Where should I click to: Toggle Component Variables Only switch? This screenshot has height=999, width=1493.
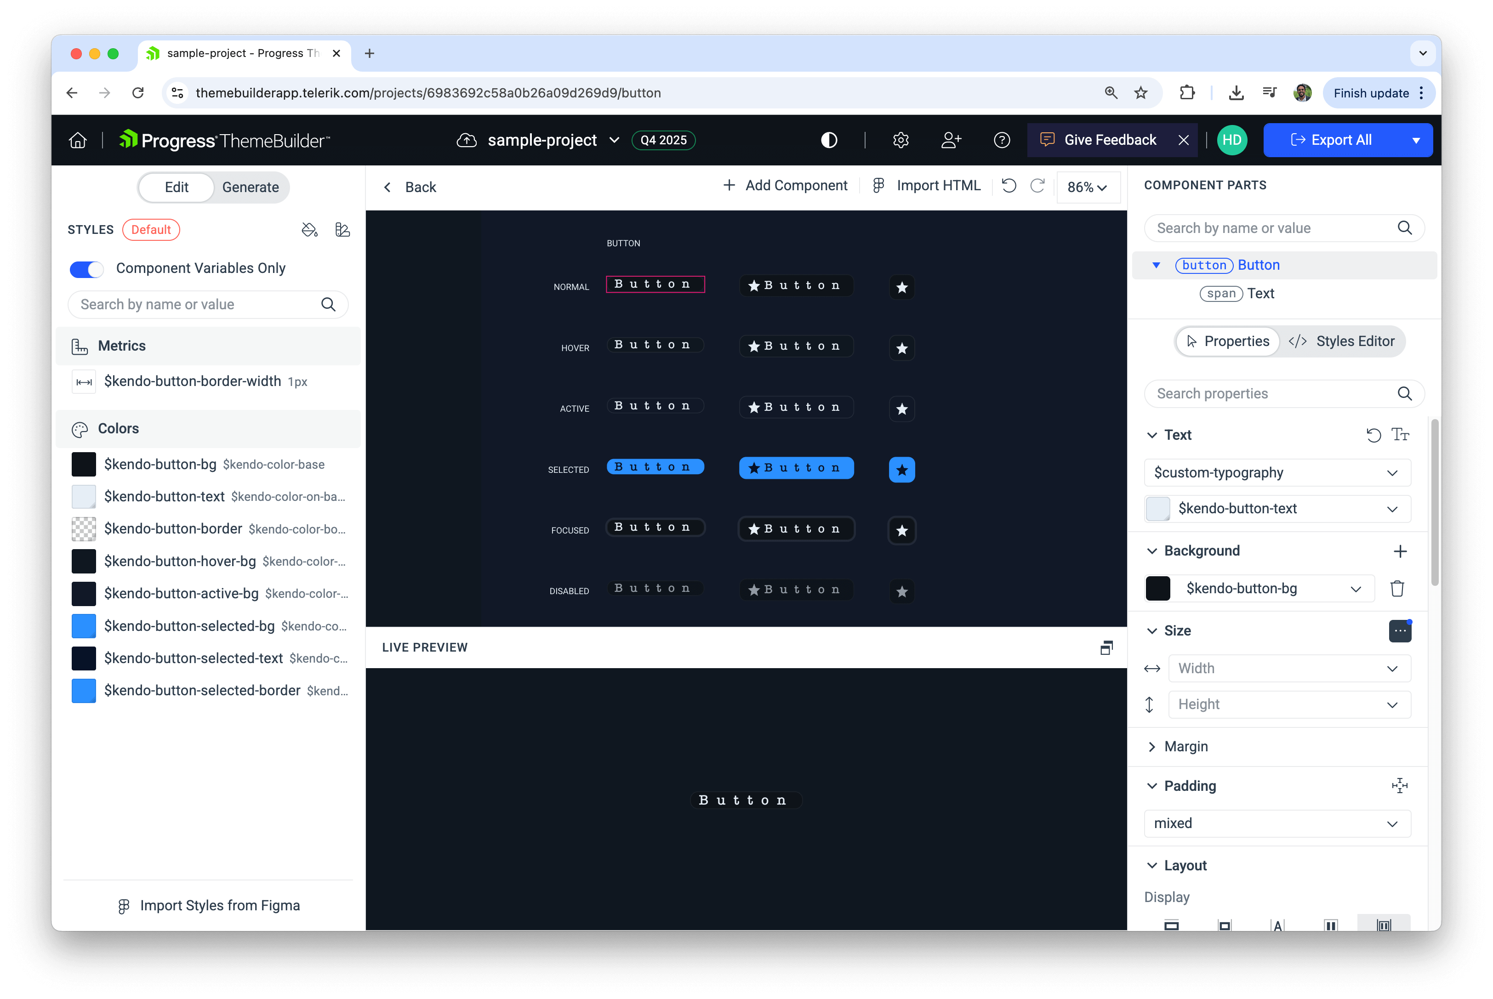[x=87, y=269]
